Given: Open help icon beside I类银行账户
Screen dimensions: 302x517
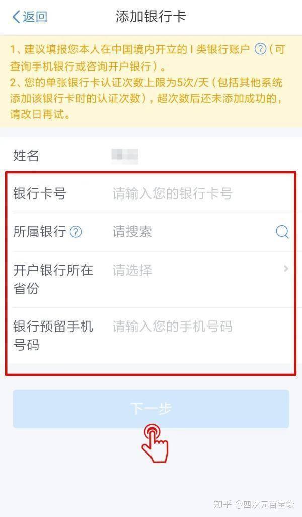Looking at the screenshot, I should tap(260, 49).
